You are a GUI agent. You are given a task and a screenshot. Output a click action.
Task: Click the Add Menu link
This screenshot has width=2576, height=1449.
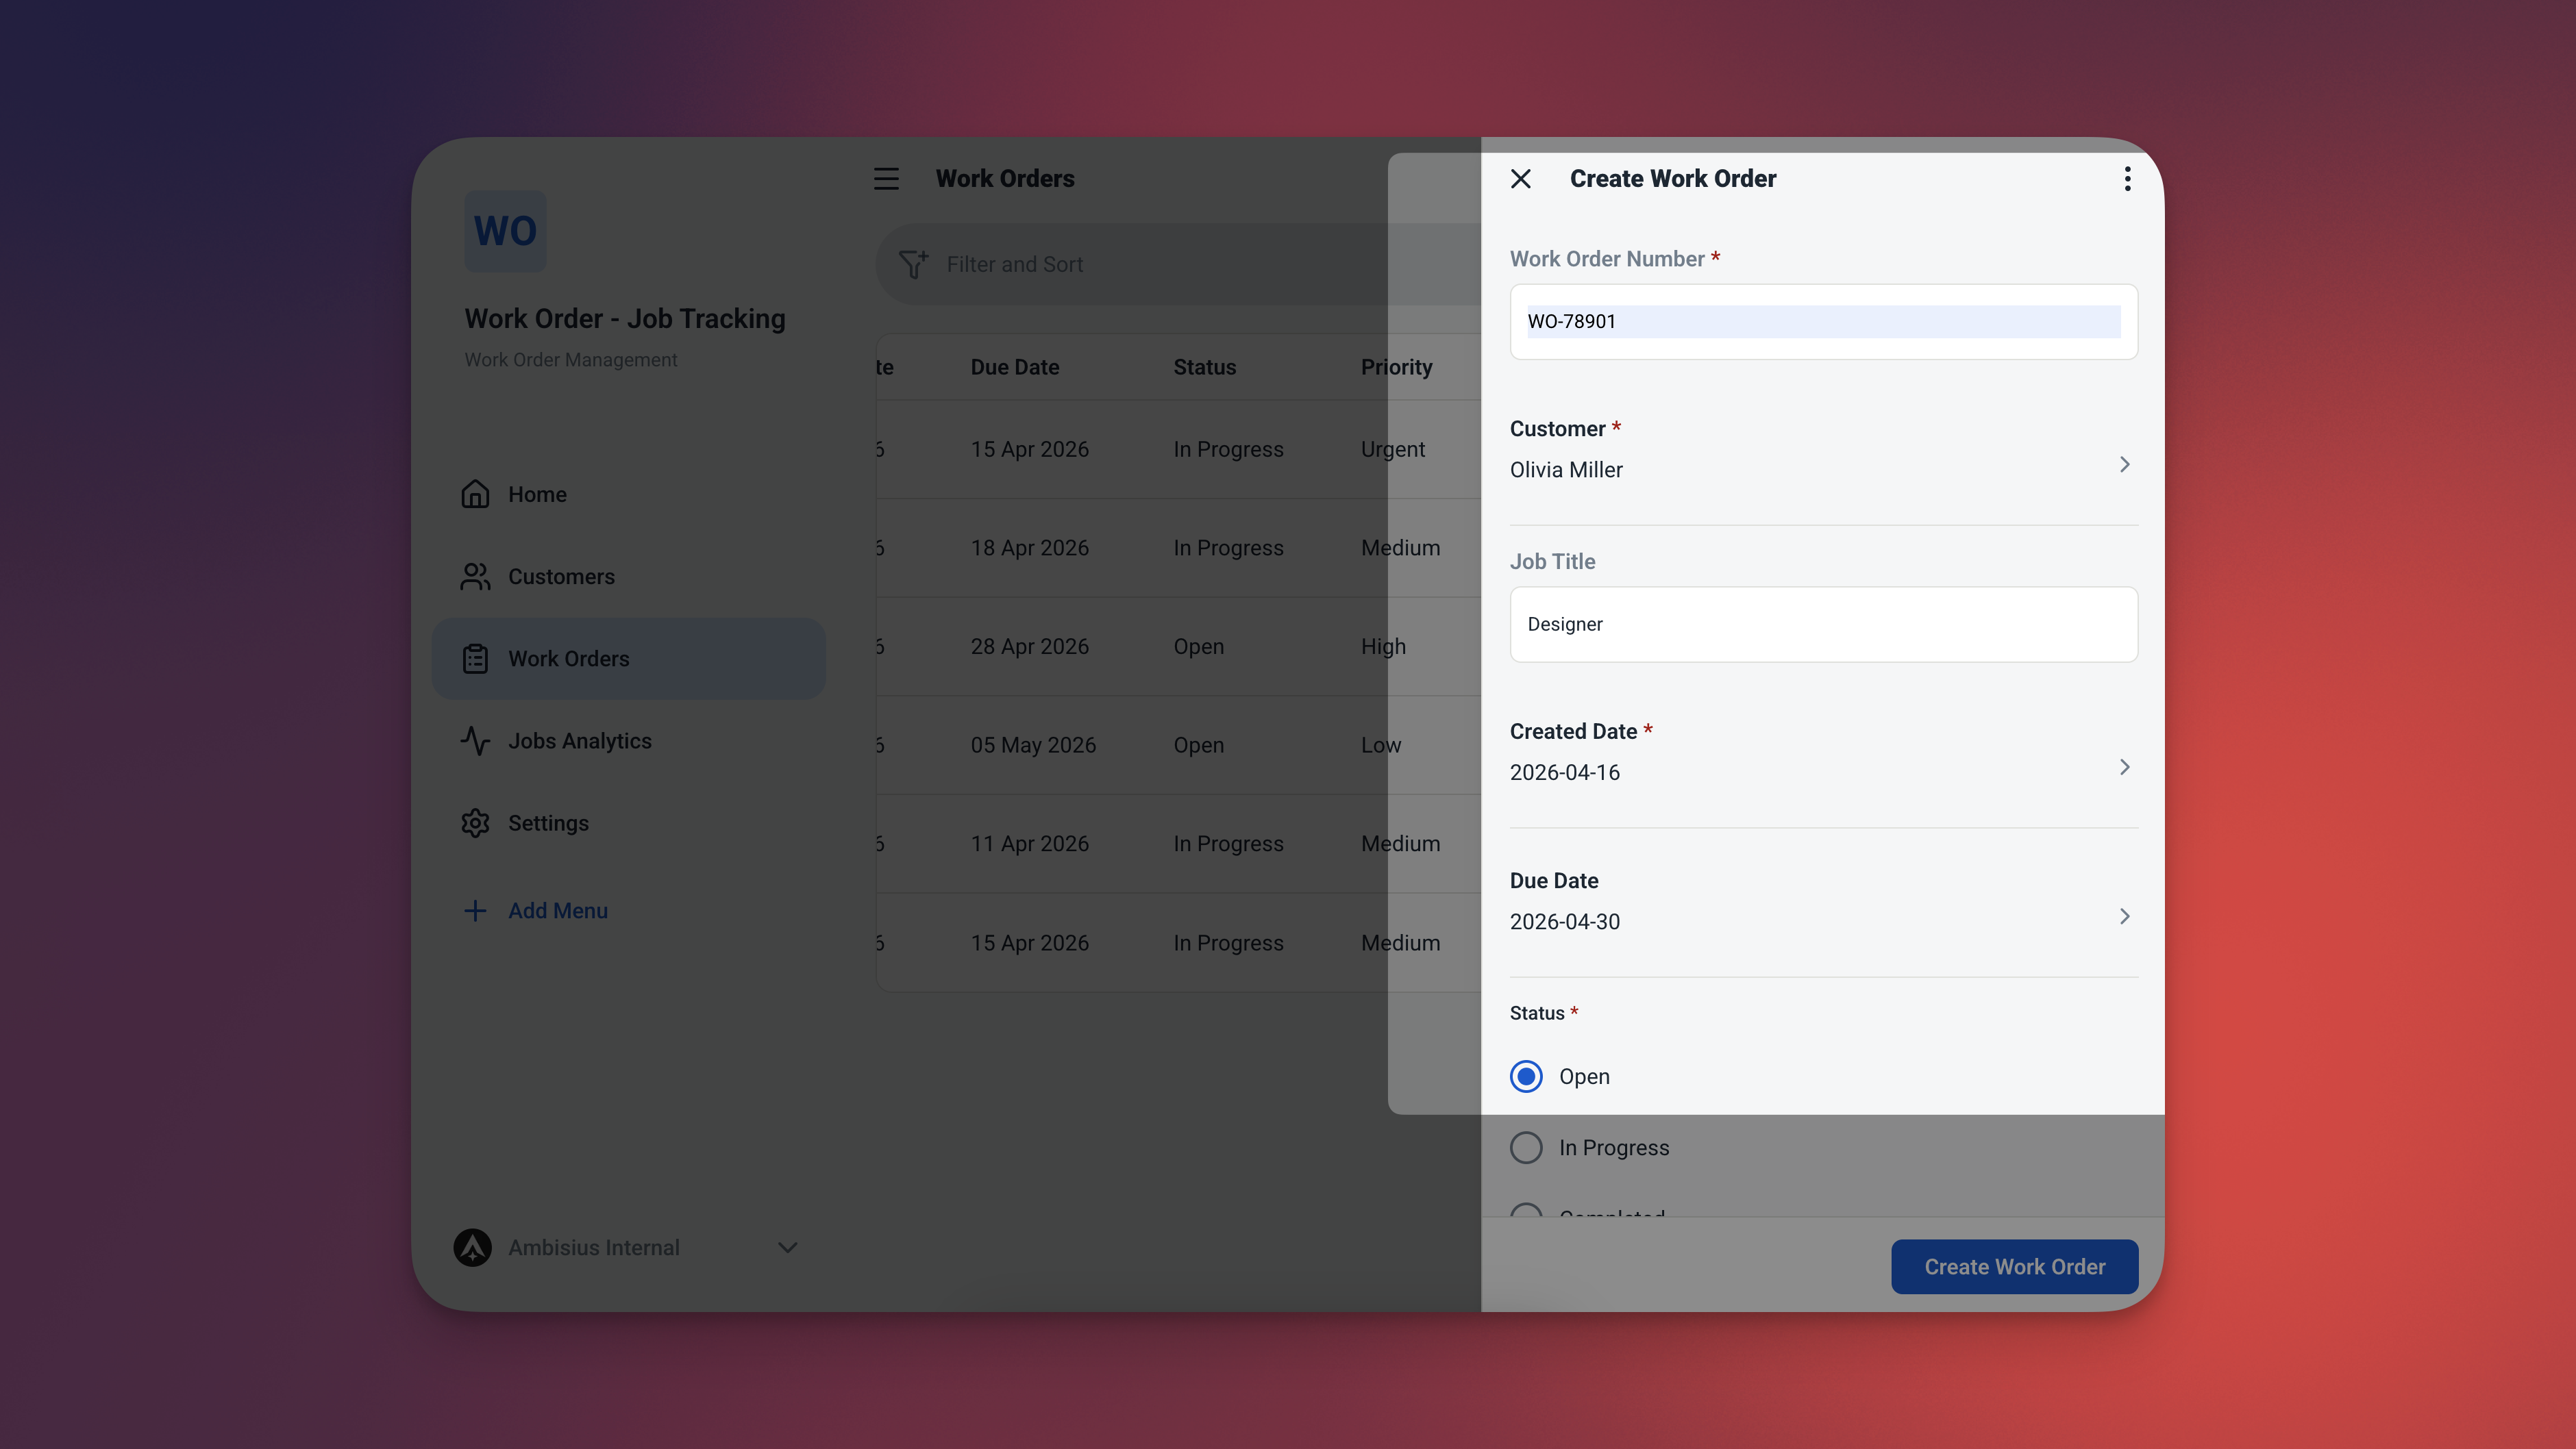tap(557, 910)
